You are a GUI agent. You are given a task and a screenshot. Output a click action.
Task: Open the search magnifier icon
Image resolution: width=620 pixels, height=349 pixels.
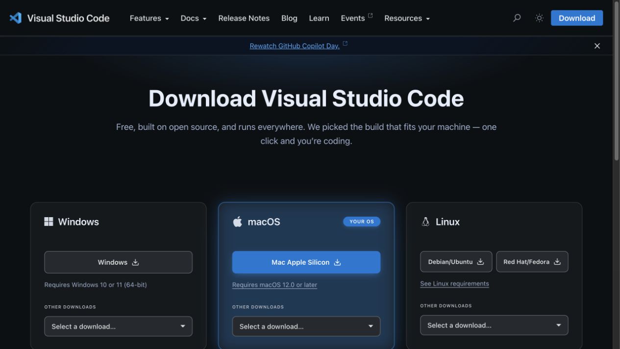pos(517,18)
